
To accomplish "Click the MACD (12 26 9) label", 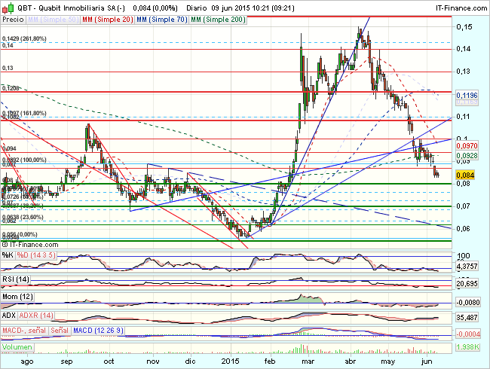I will pos(98,331).
